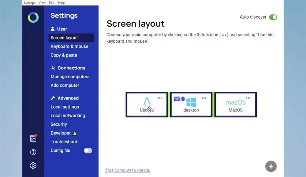Disable the Auto discover toggle

coord(273,17)
